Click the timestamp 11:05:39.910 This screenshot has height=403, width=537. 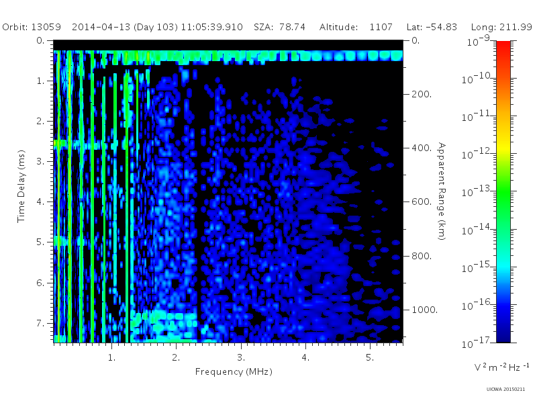click(212, 27)
